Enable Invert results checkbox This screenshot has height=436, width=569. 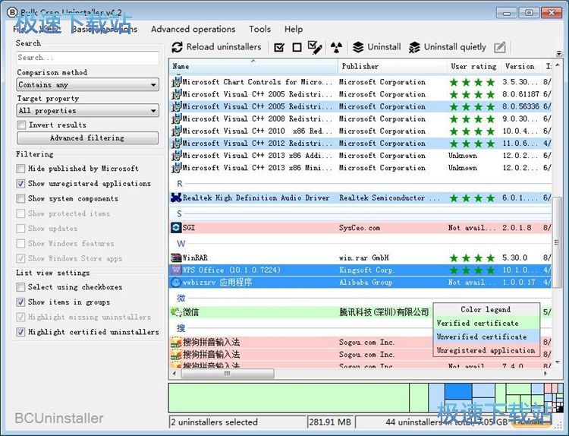point(21,125)
